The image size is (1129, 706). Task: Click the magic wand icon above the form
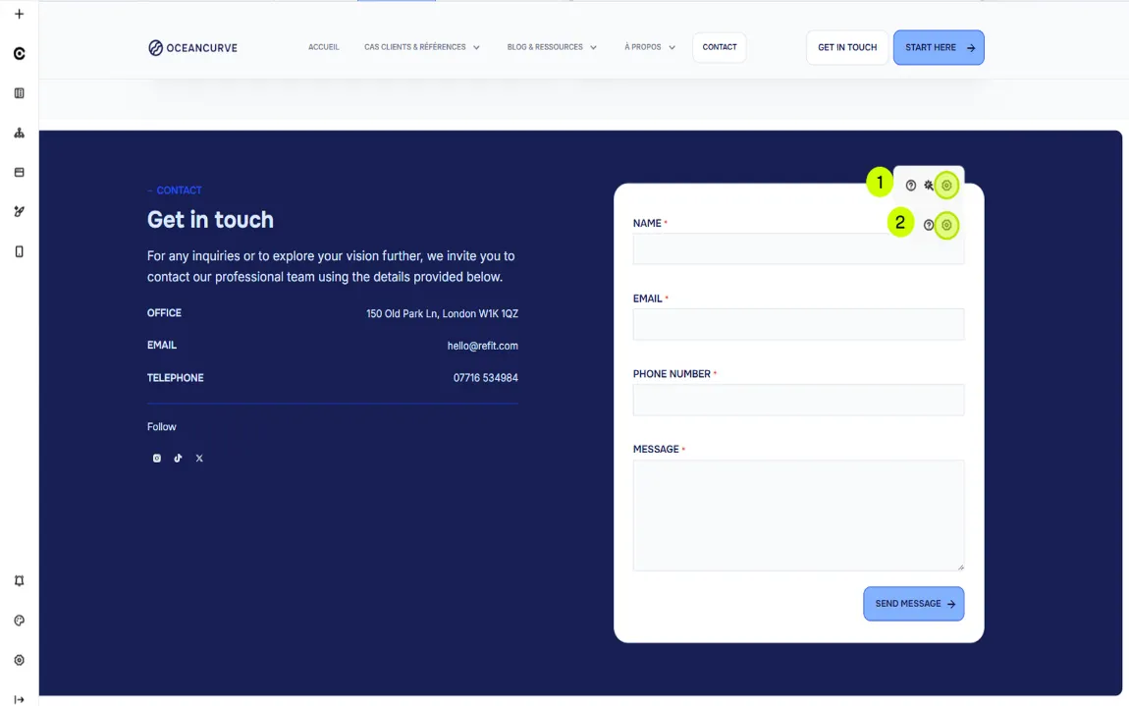point(929,186)
